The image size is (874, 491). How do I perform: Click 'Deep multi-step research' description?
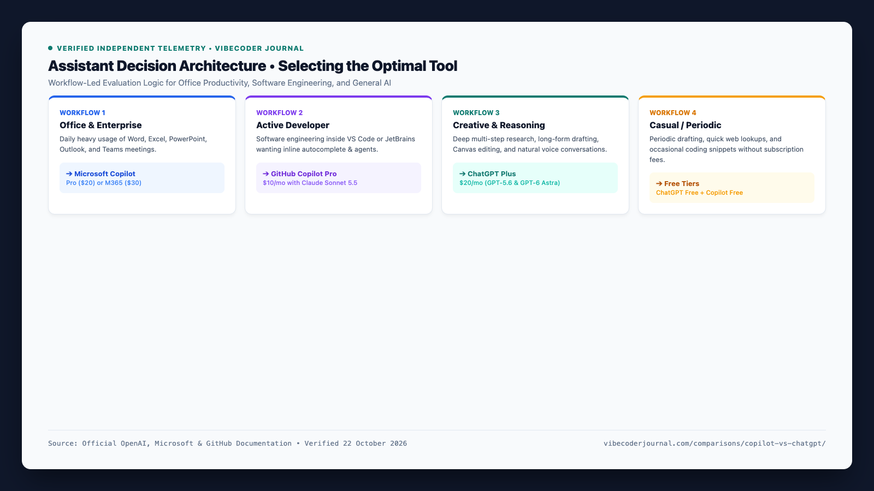pos(530,144)
